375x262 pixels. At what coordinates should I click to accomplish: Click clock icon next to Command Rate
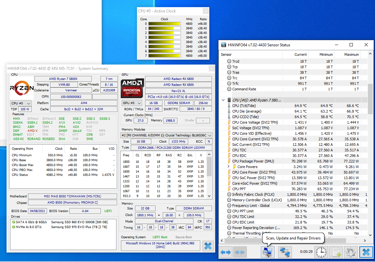pos(229,89)
